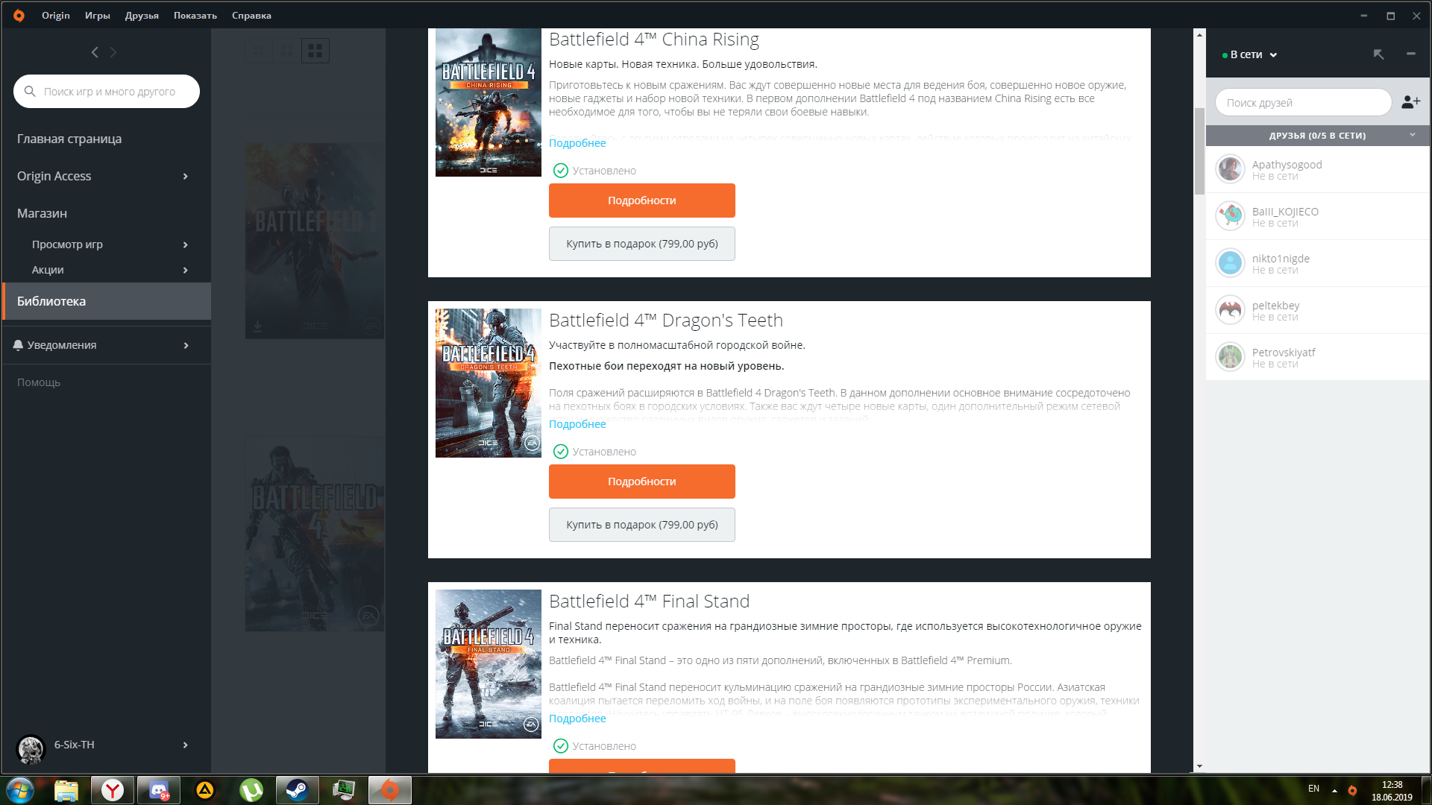Screen dimensions: 1432x805
Task: Open peltekbey's avatar
Action: [1230, 310]
